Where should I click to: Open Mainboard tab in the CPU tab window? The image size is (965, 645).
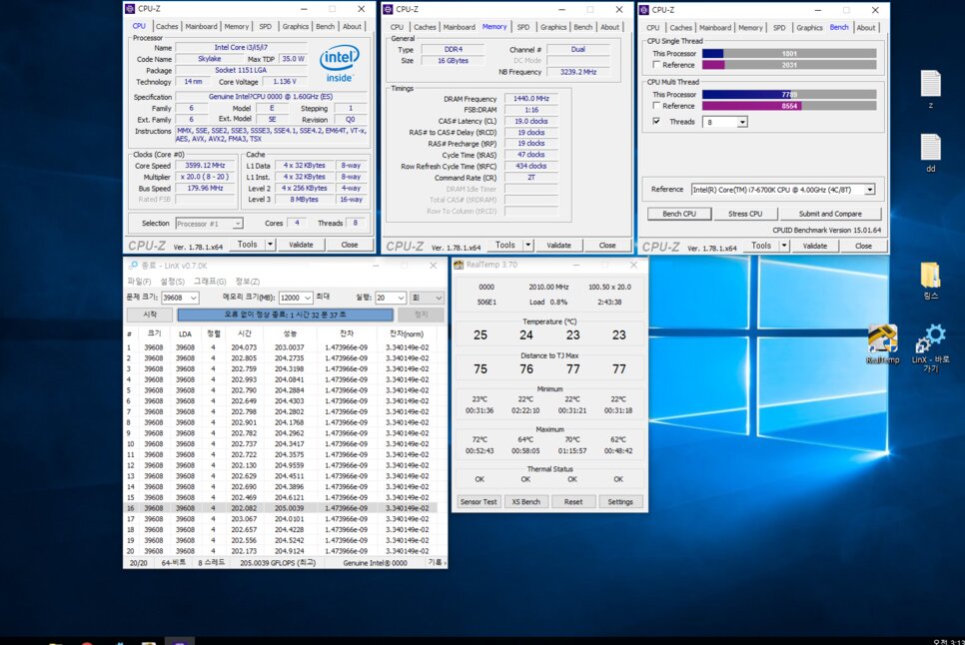(201, 26)
